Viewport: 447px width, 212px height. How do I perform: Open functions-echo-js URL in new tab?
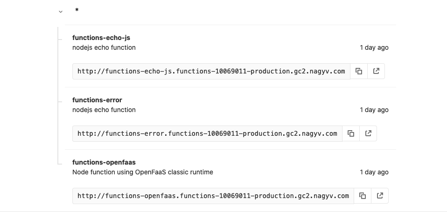click(x=376, y=71)
